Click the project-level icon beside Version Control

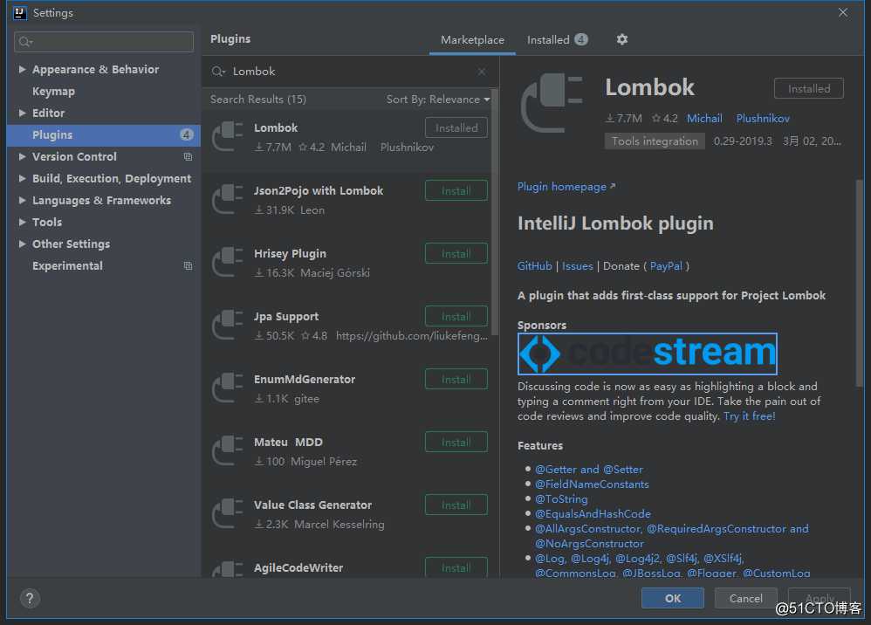coord(188,157)
